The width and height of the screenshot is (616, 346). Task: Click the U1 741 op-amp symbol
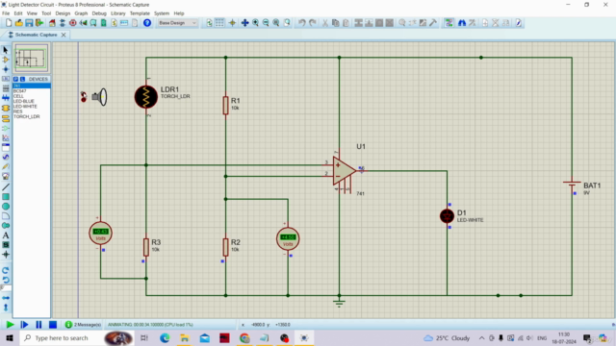click(344, 171)
